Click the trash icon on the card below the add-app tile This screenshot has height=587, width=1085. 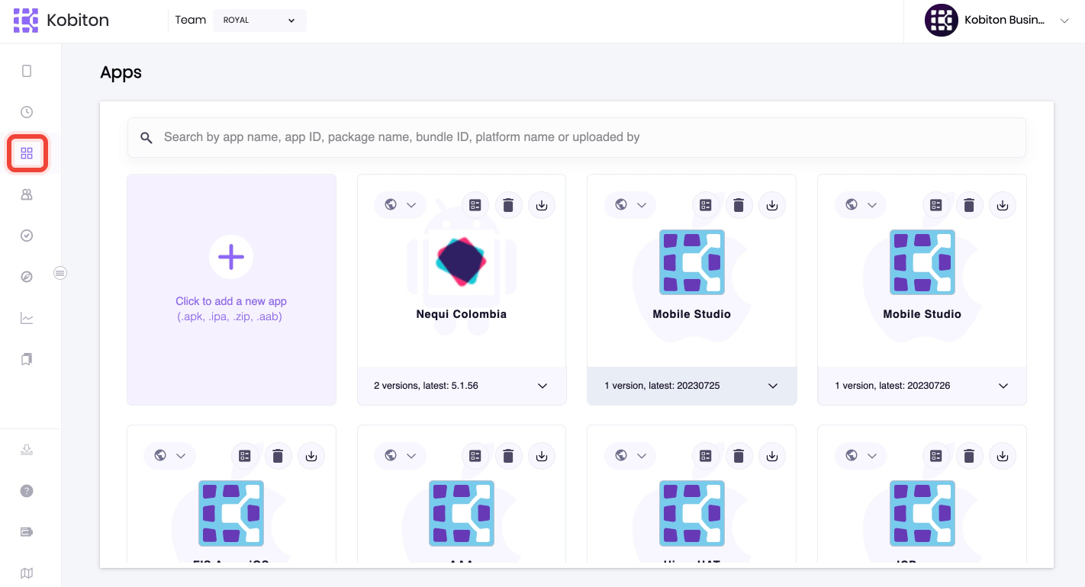tap(278, 456)
